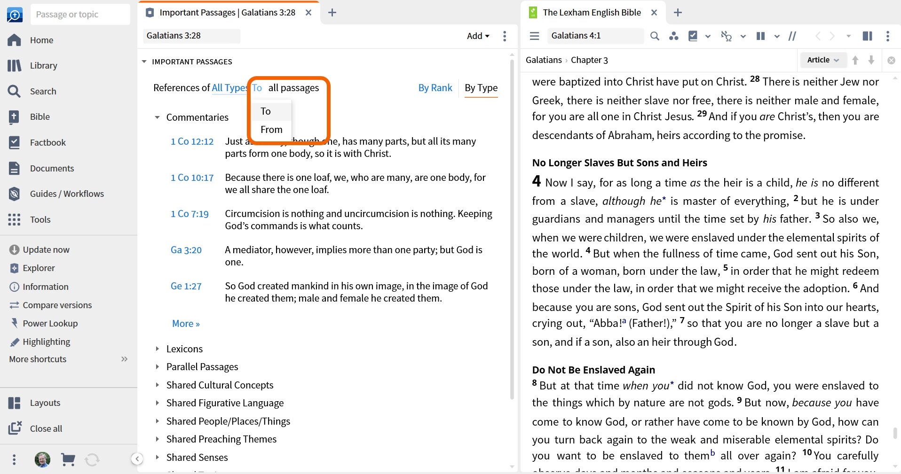Choose 'From' in the direction dropdown
This screenshot has height=474, width=901.
point(271,129)
